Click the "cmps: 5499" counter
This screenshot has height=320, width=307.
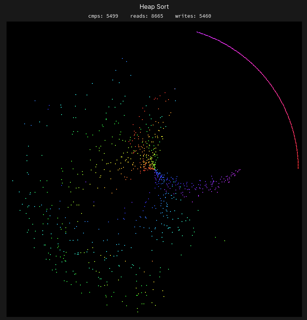tap(103, 16)
